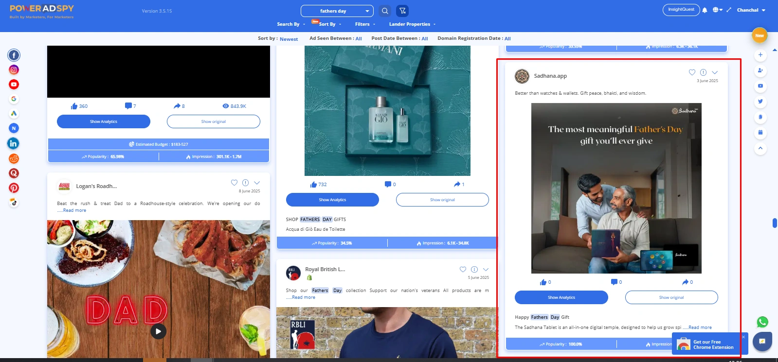Click the Newest sort value
The width and height of the screenshot is (778, 362).
point(289,39)
